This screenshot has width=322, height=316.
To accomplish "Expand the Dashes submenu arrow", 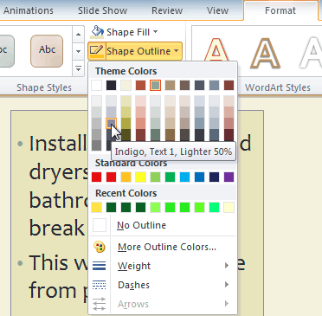I will click(x=227, y=285).
